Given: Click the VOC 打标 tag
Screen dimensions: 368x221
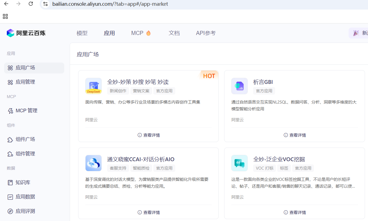Looking at the screenshot, I should (x=265, y=168).
